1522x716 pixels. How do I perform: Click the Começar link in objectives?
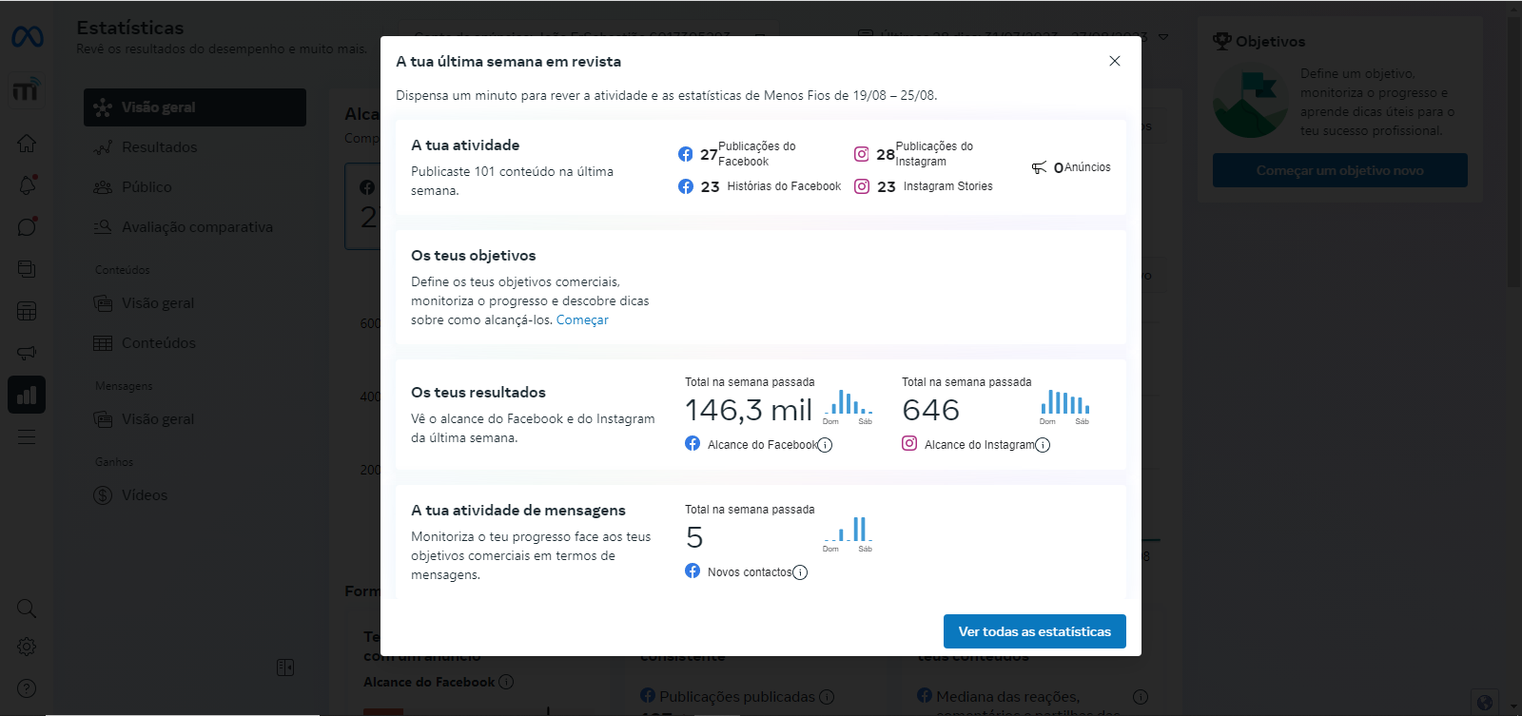click(582, 320)
